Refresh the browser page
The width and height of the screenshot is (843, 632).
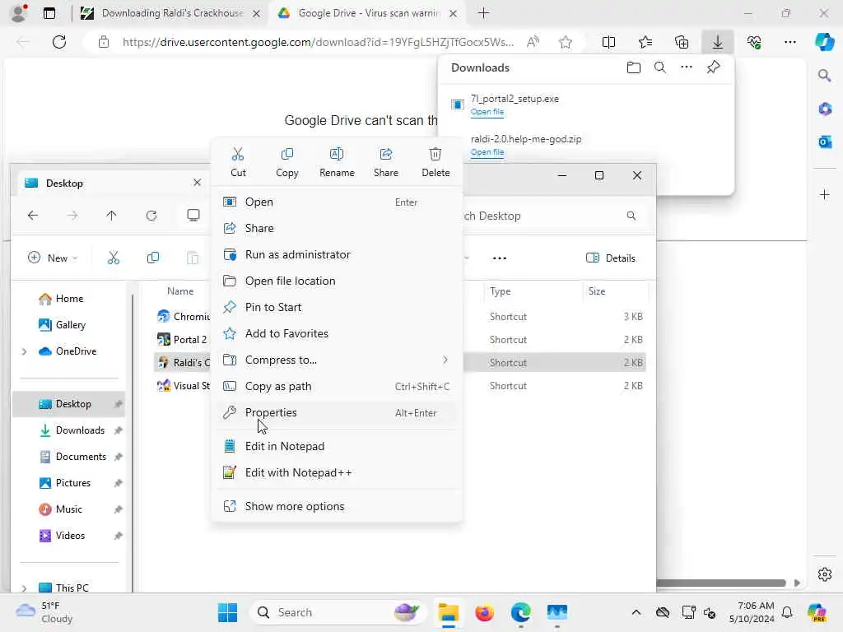[x=59, y=42]
